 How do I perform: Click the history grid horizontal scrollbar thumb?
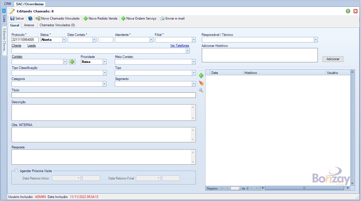[x=304, y=188]
